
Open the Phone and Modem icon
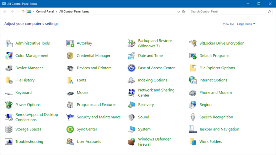(193, 93)
